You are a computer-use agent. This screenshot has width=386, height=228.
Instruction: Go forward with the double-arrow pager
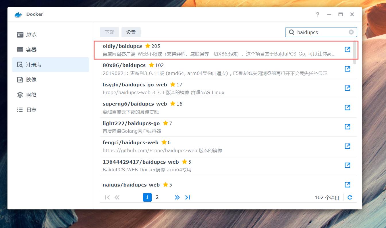(177, 197)
